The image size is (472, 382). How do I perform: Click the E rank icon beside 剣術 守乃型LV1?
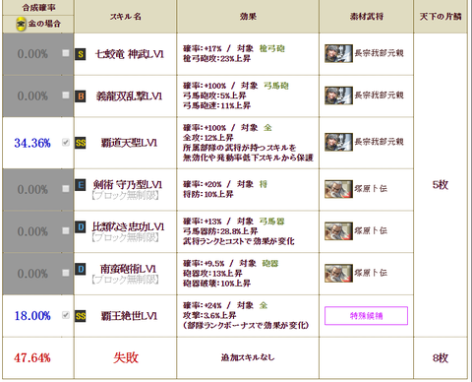(81, 185)
